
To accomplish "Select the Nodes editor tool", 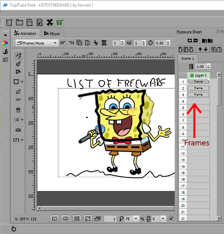I will tap(18, 100).
